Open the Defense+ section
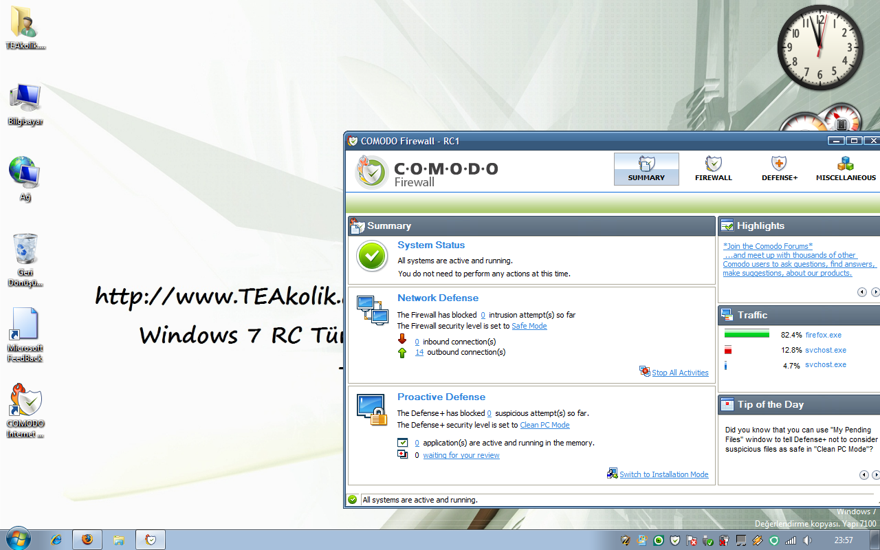This screenshot has height=550, width=880. pyautogui.click(x=780, y=169)
